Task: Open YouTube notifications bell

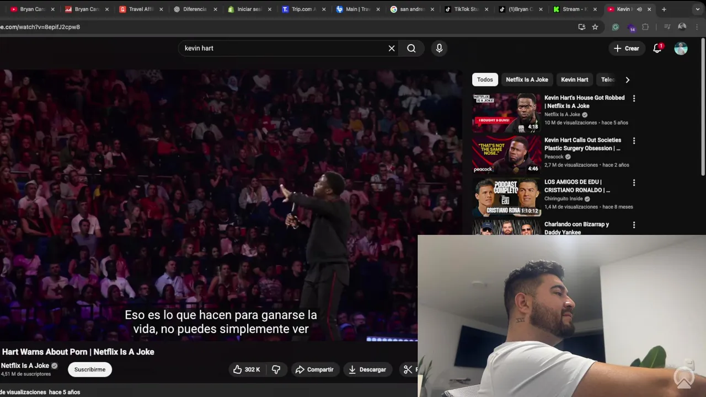Action: (x=657, y=49)
